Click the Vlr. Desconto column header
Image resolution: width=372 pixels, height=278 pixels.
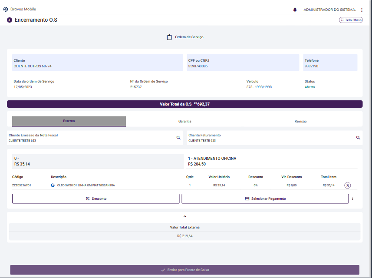(x=292, y=177)
